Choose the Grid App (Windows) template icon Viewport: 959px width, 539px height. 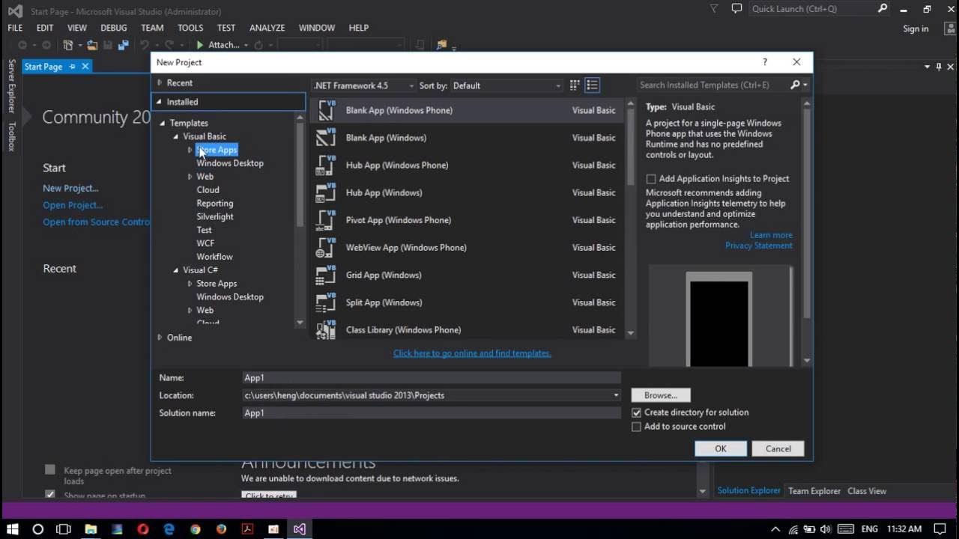tap(326, 275)
